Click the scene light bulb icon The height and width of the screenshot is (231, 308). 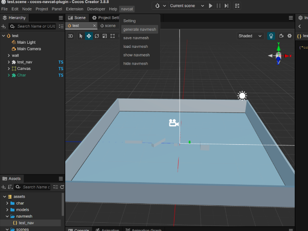[271, 36]
